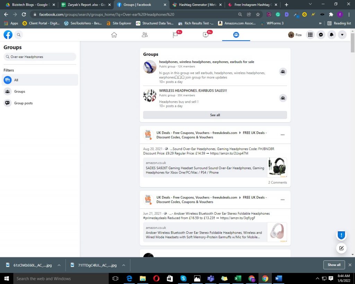Click the pink Andoer headphones thumbnail
The image size is (355, 284).
277,232
